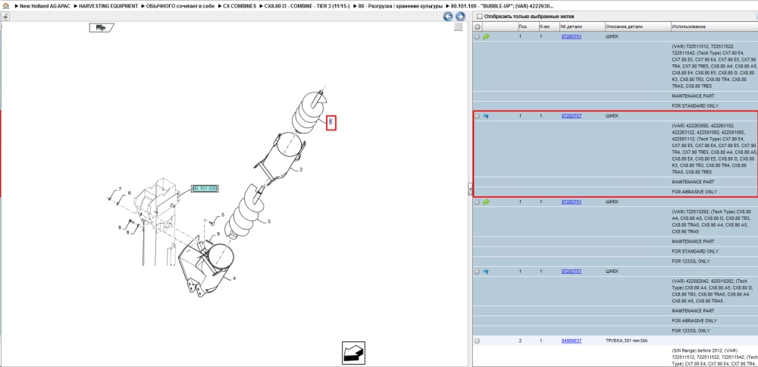This screenshot has height=367, width=758.
Task: Expand the row for part 87283751 with VAR 722513292
Action: click(x=477, y=202)
